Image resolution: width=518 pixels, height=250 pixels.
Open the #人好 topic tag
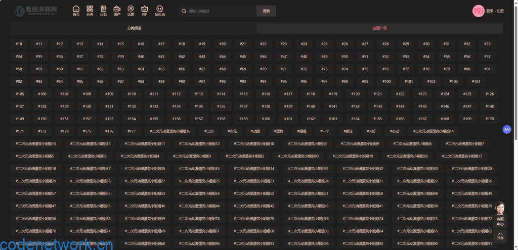click(x=371, y=131)
